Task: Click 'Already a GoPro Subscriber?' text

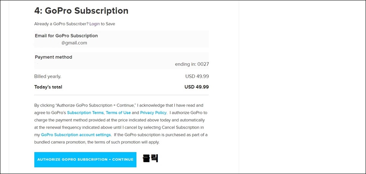Action: (61, 24)
